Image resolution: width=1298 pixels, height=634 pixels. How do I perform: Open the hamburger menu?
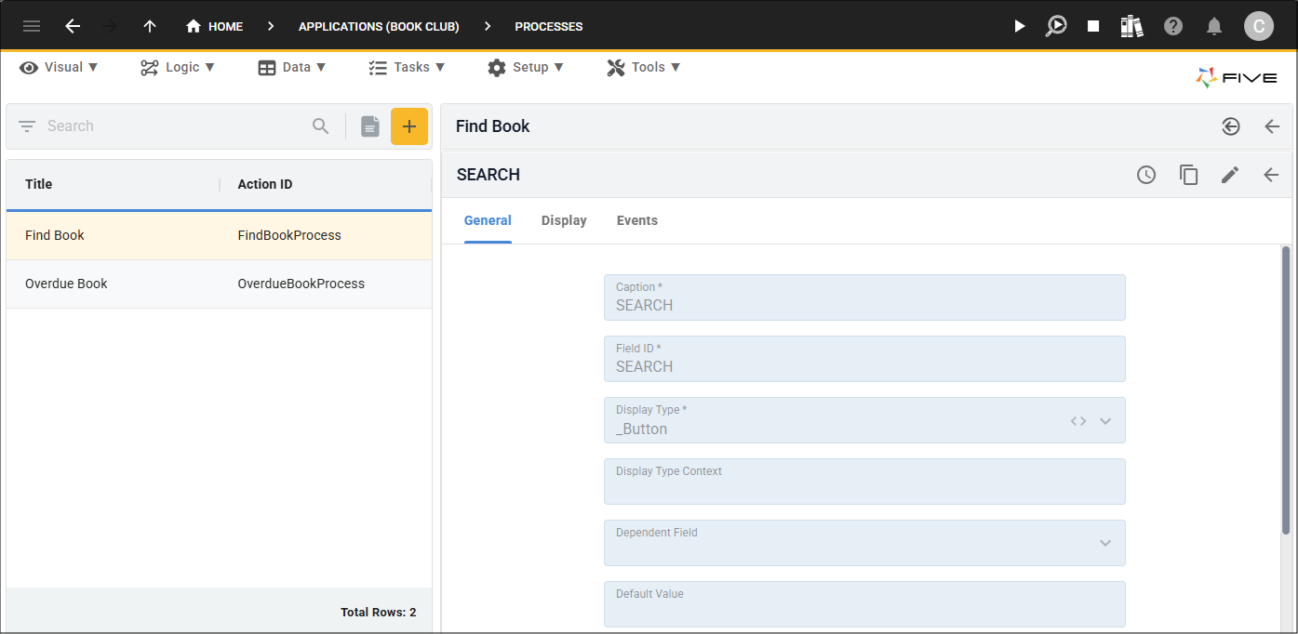click(x=32, y=26)
